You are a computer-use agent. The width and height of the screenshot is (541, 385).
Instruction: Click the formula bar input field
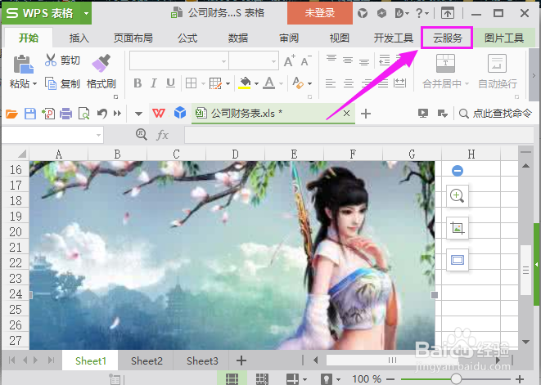[358, 135]
